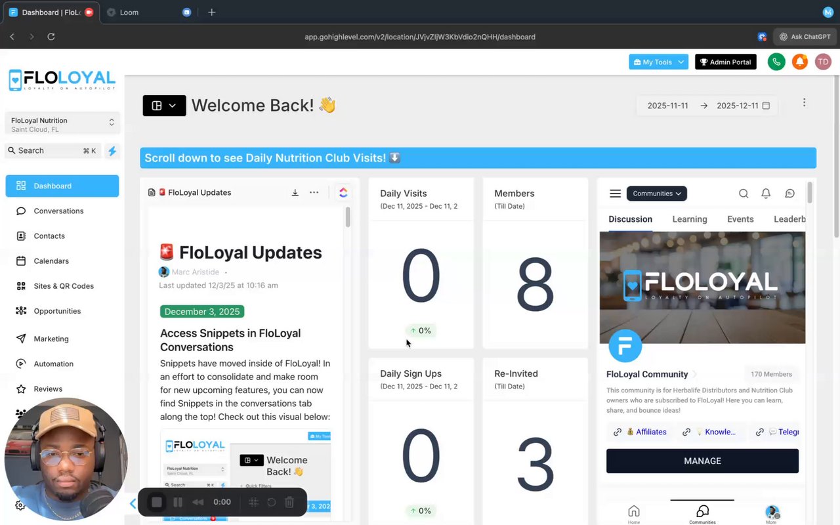Open Dashboard in the sidebar
This screenshot has width=840, height=525.
pos(62,186)
